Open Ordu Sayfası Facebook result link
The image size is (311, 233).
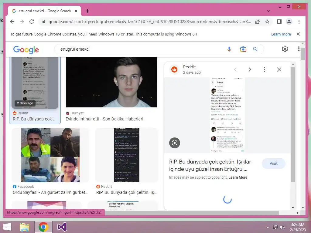(50, 192)
